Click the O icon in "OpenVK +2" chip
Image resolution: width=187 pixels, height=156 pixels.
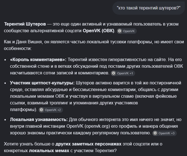(41, 110)
